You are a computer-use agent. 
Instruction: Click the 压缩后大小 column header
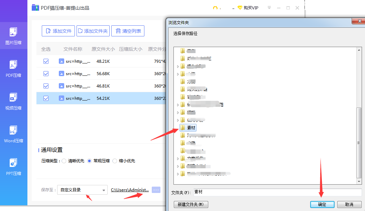click(x=131, y=49)
